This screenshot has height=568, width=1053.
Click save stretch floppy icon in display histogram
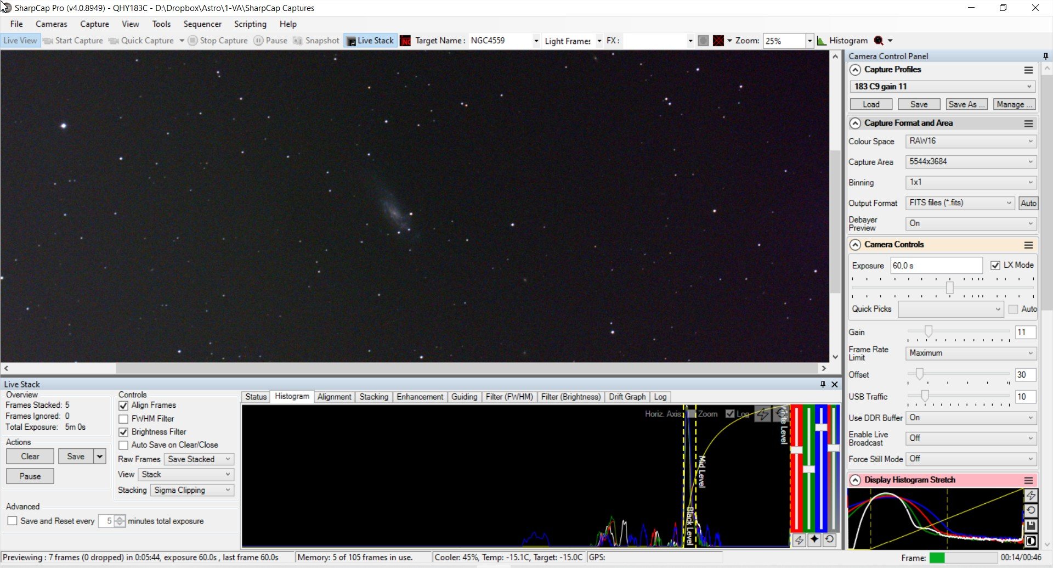coord(1031,526)
